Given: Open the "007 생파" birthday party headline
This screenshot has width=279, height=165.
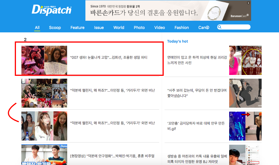Looking at the screenshot, I should point(109,57).
